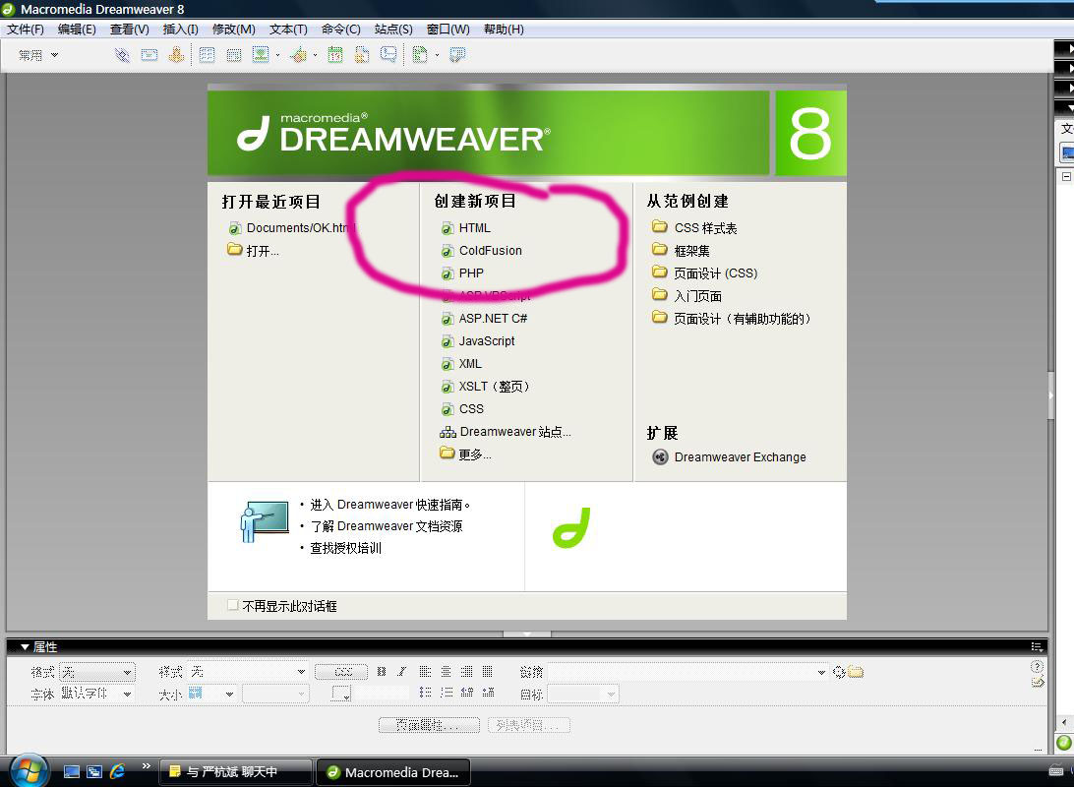Click the Windows Start button
Image resolution: width=1074 pixels, height=787 pixels.
click(x=29, y=771)
